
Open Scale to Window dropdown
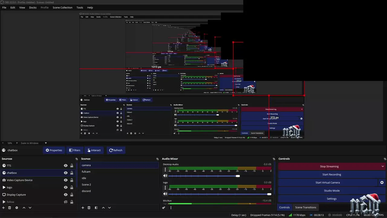[x=34, y=143]
